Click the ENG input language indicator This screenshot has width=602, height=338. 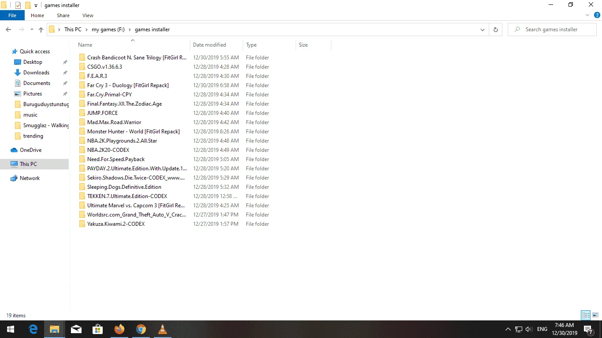tap(542, 329)
